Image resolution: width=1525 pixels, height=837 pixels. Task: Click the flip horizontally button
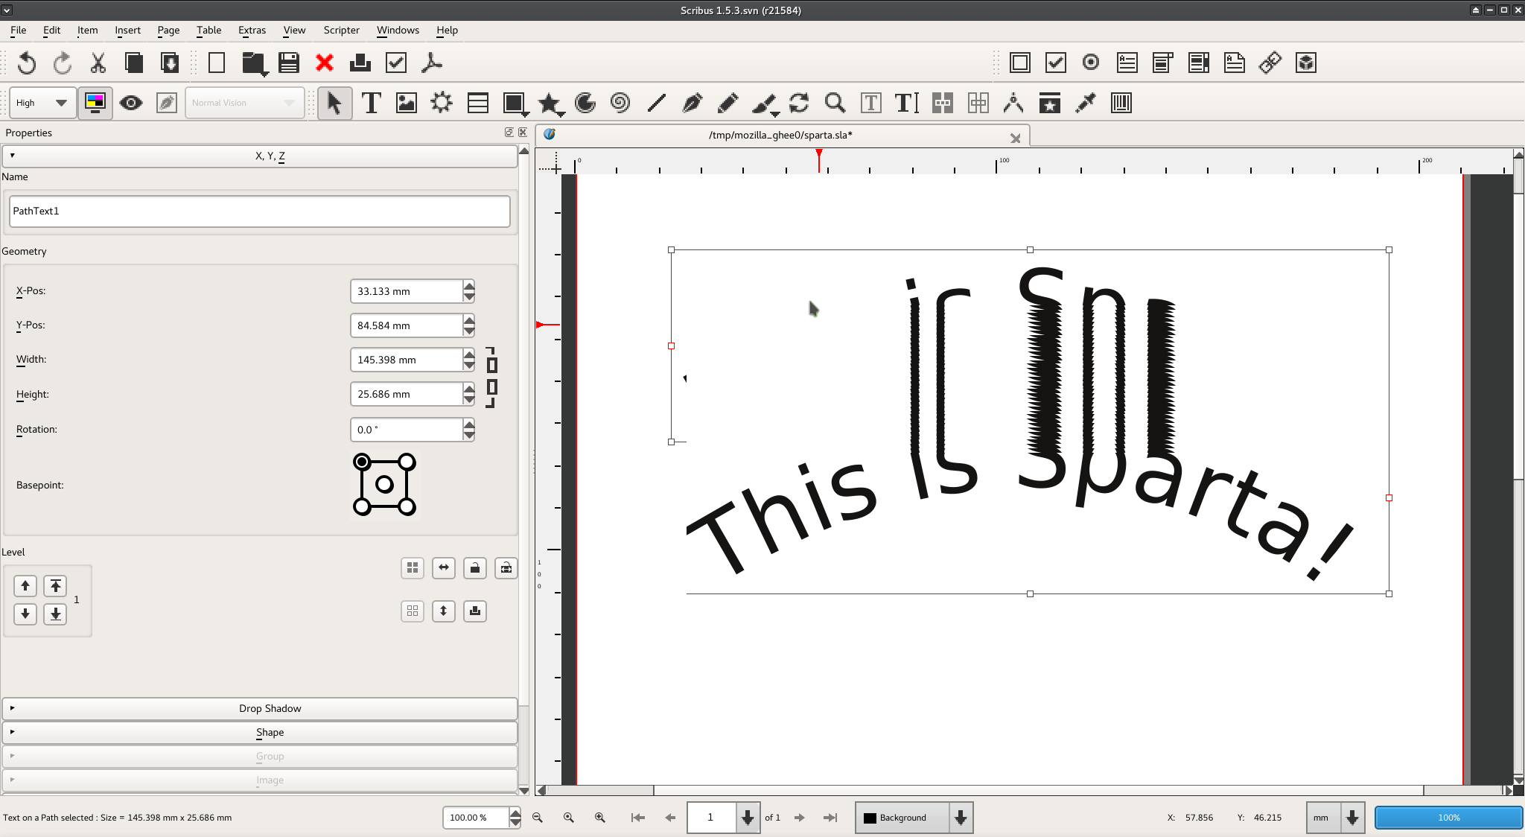pyautogui.click(x=444, y=568)
